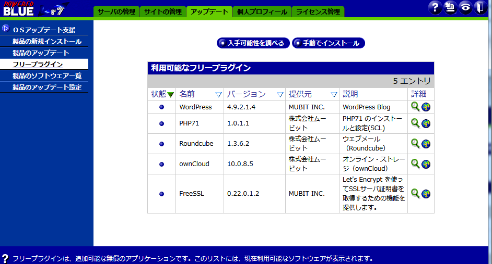Click Roundcube status dot
Image resolution: width=492 pixels, height=264 pixels.
pos(161,144)
